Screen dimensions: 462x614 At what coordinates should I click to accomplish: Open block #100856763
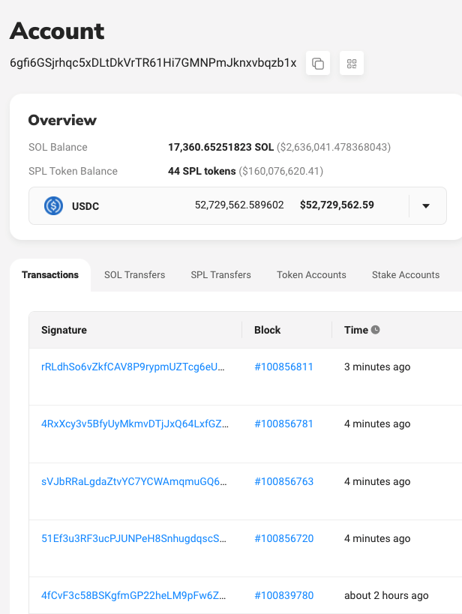coord(284,481)
